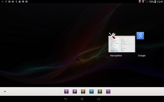The height and width of the screenshot is (102, 164).
Task: Open the blue calculator small app
Action: [x=91, y=91]
